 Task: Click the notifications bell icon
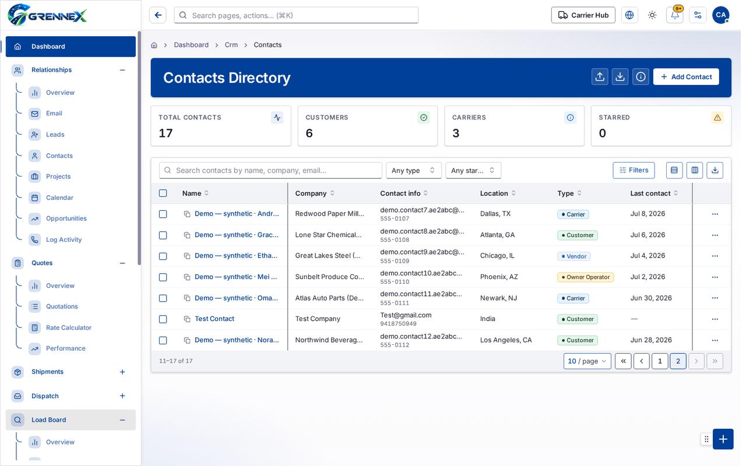[674, 15]
